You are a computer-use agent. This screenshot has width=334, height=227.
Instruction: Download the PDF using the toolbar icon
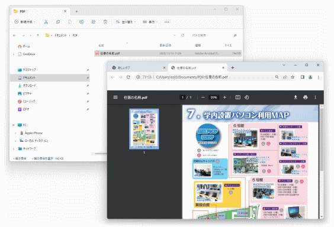296,97
